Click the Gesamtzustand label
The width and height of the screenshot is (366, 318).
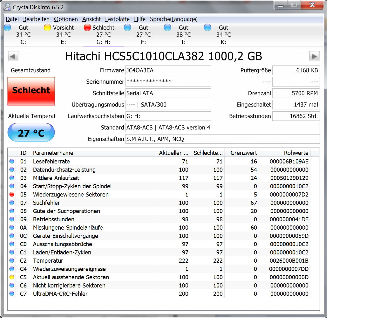point(30,70)
